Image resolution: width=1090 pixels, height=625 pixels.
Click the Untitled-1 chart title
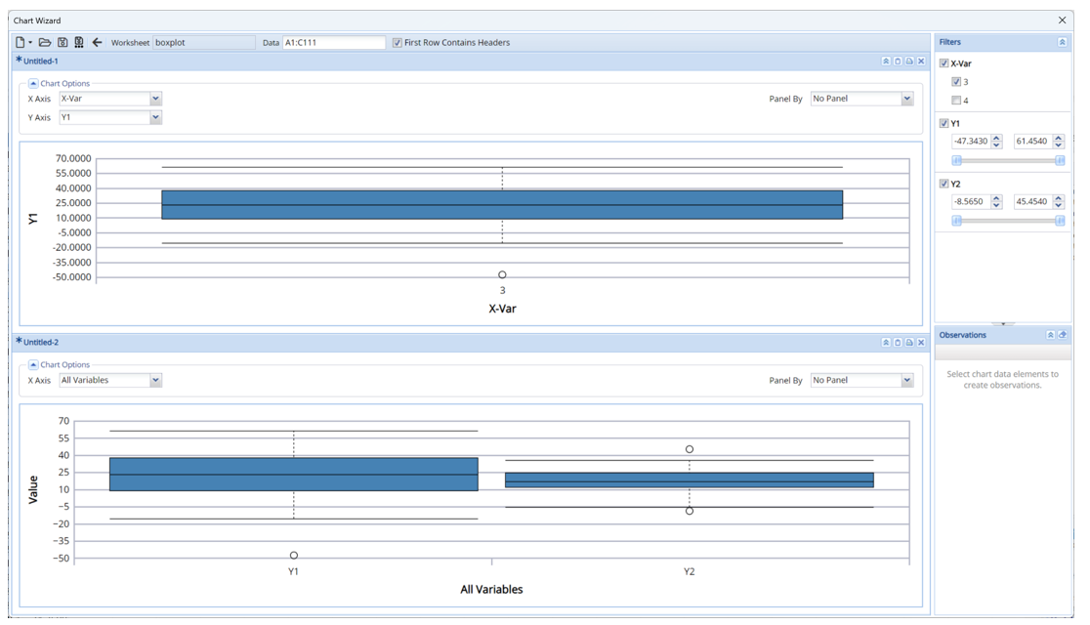[42, 61]
